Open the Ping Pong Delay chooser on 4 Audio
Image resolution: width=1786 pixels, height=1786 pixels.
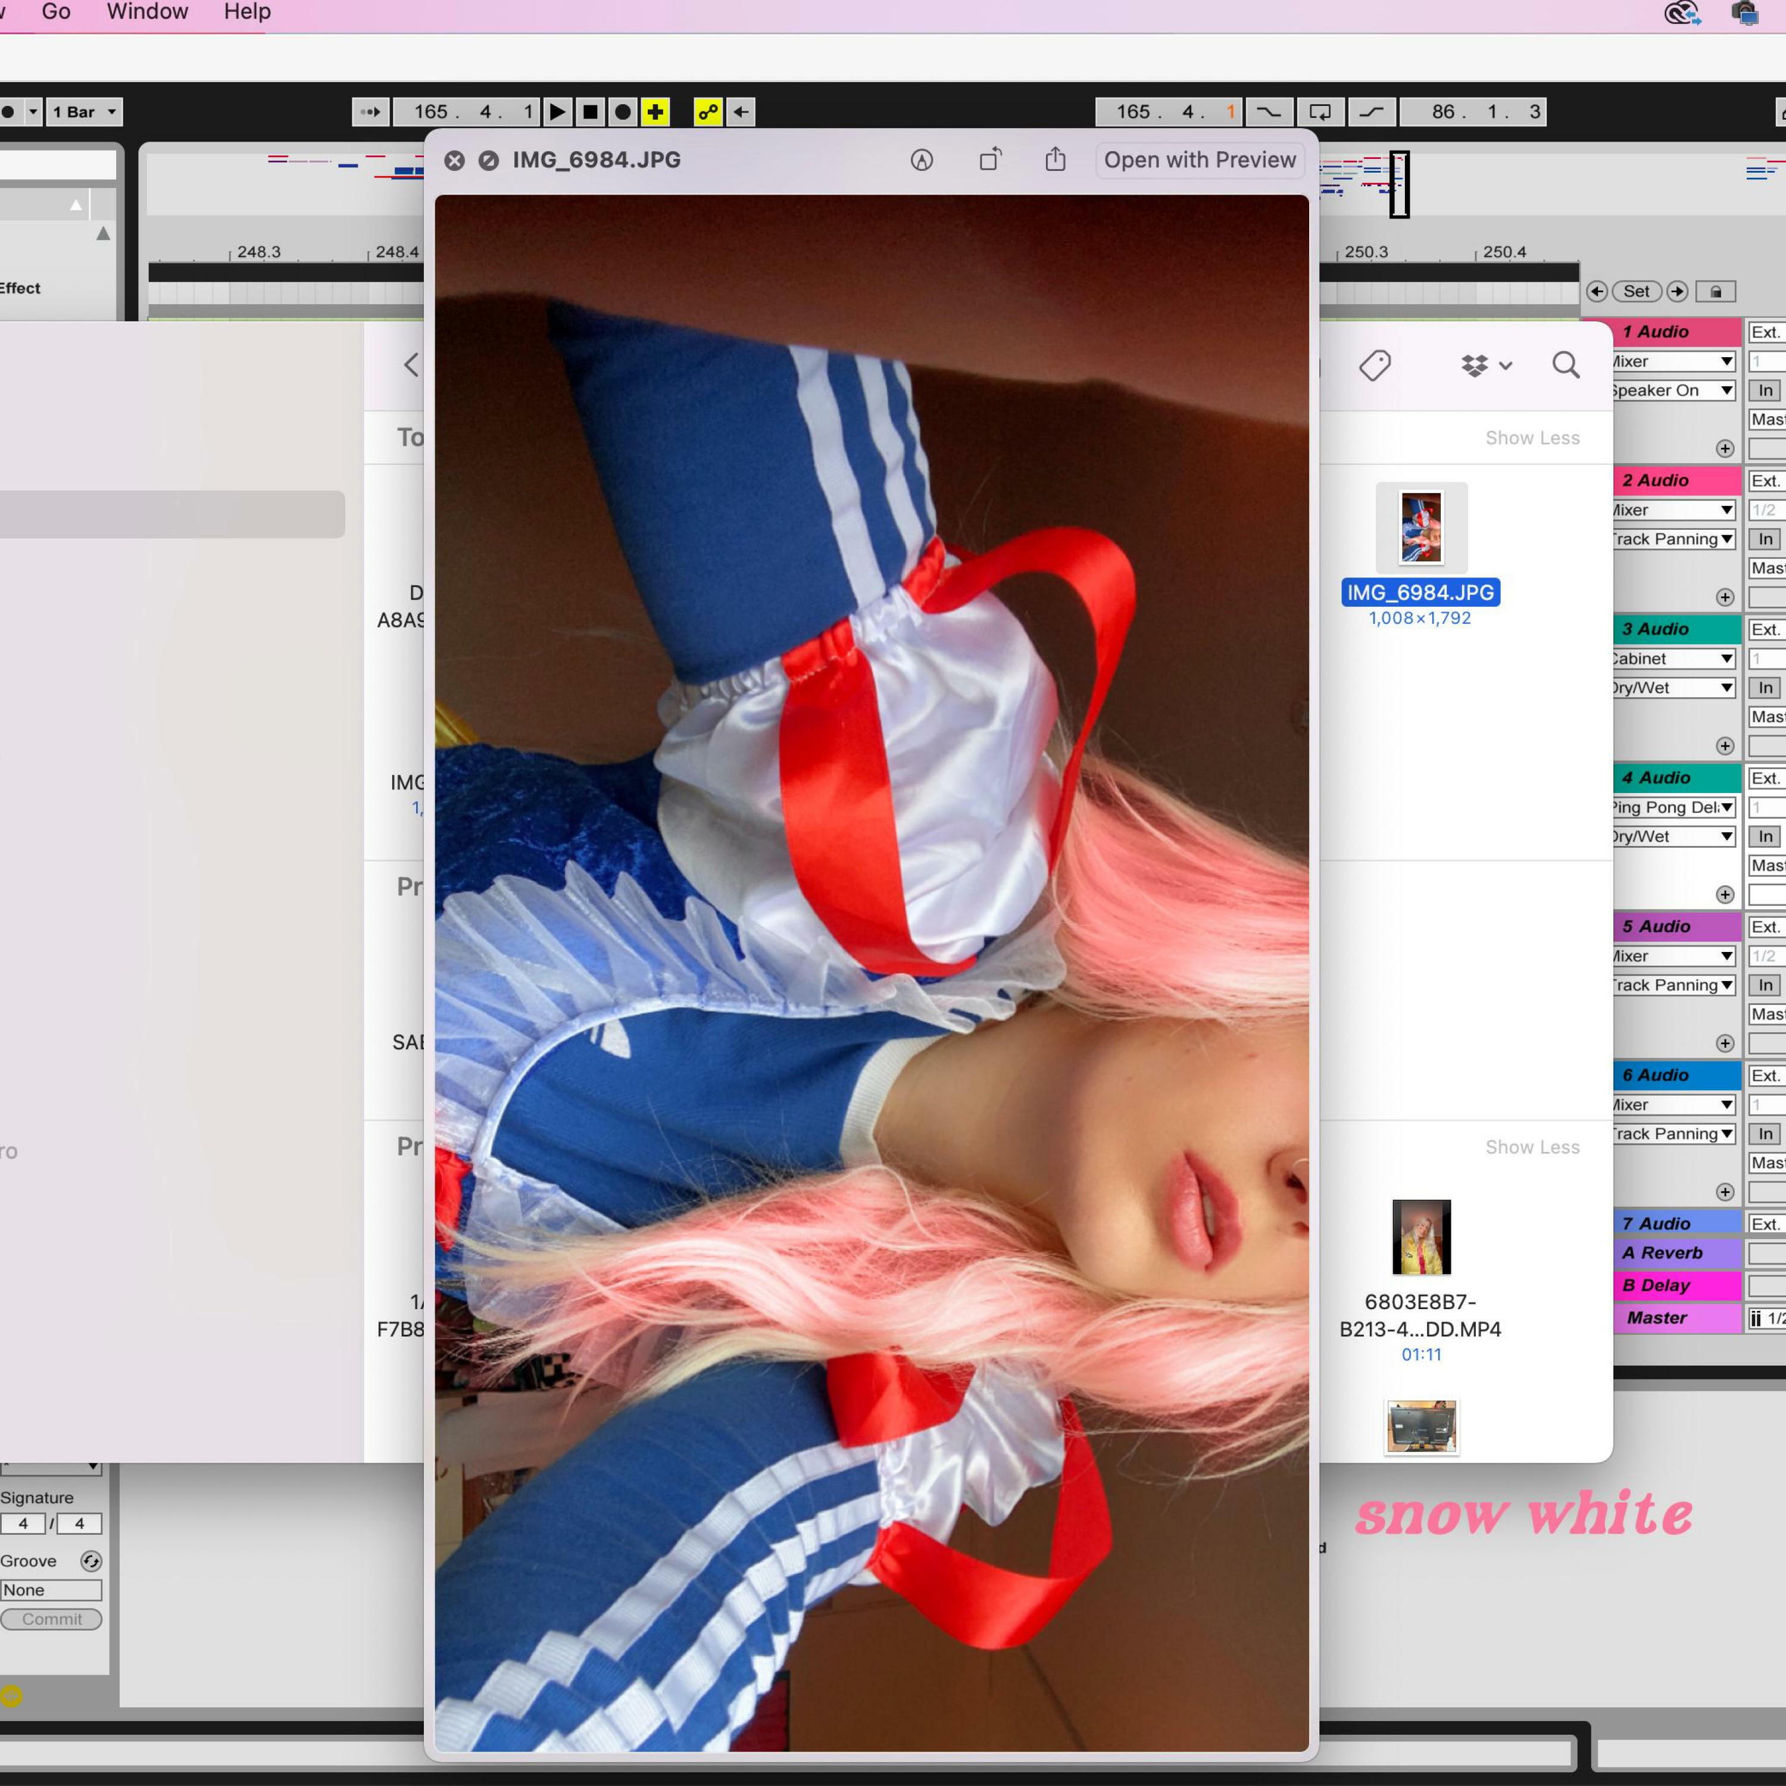click(x=1673, y=807)
